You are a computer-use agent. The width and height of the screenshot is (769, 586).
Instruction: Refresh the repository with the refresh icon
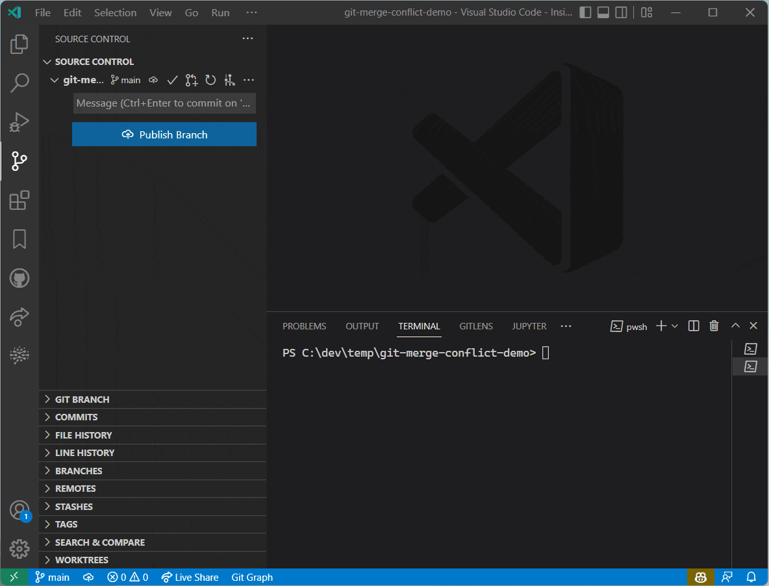(x=210, y=79)
